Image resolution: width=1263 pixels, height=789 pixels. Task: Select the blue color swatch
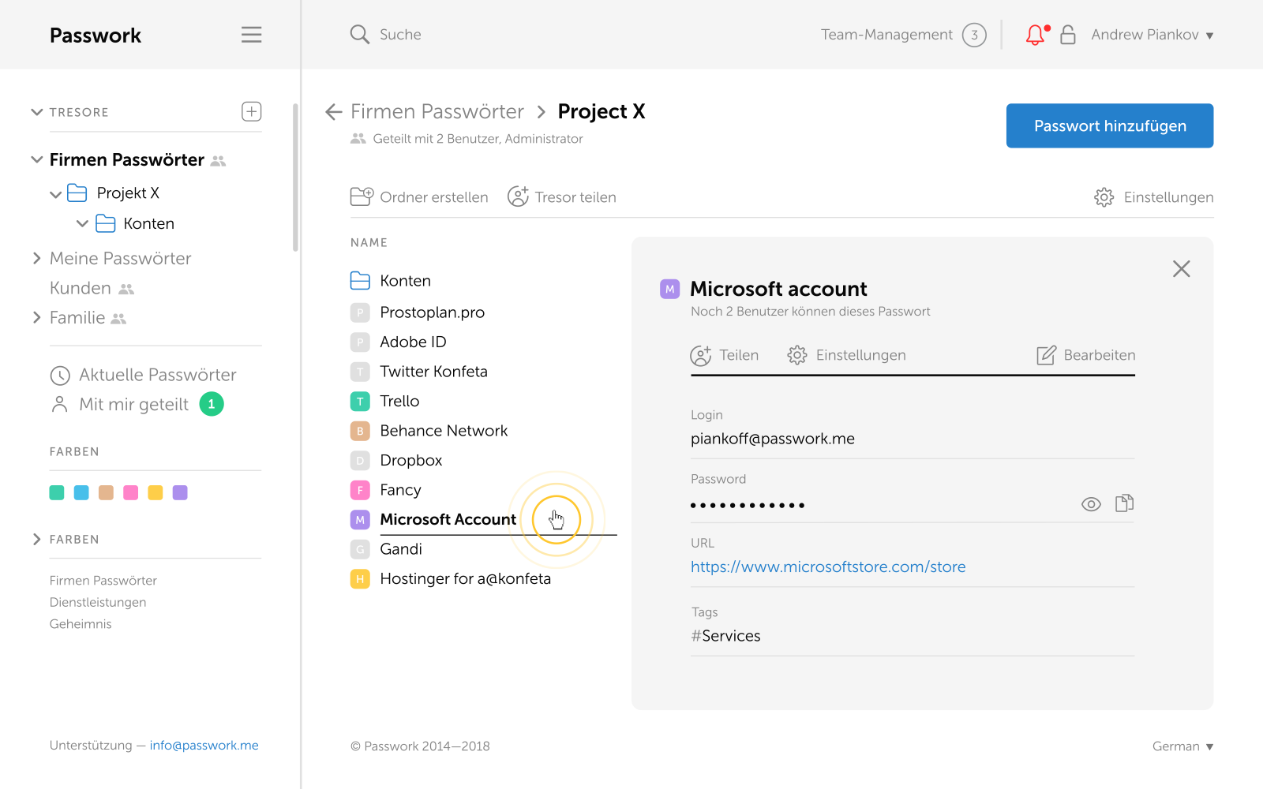pyautogui.click(x=81, y=492)
